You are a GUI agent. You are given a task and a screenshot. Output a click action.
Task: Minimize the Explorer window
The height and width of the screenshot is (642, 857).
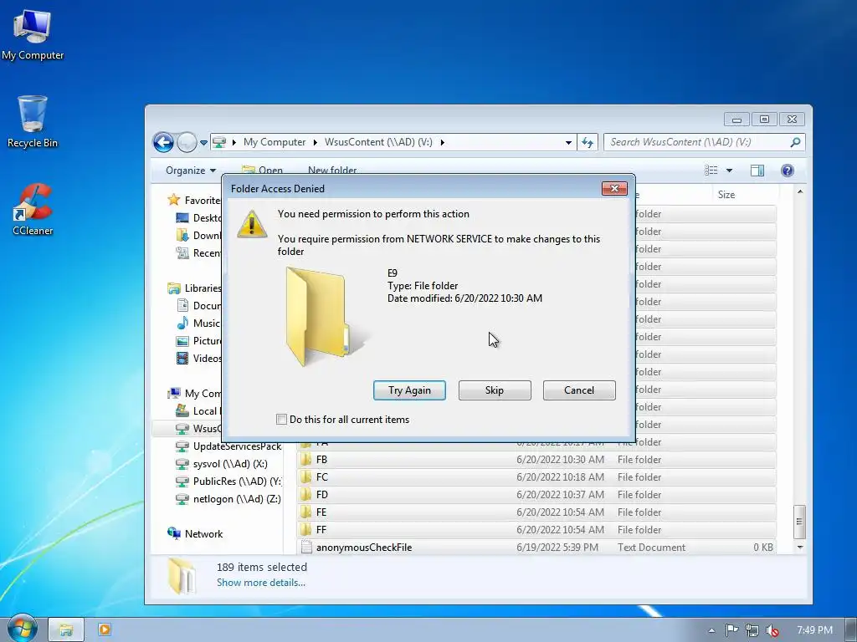736,119
